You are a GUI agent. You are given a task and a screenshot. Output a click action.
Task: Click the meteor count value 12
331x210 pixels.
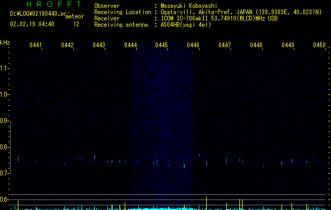tap(76, 24)
